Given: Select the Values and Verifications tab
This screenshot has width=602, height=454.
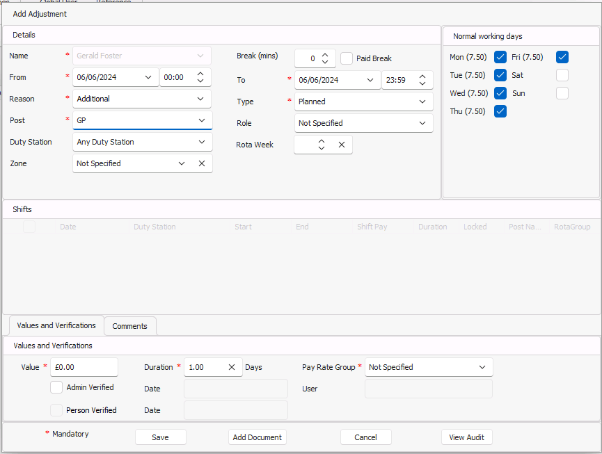Looking at the screenshot, I should [56, 325].
